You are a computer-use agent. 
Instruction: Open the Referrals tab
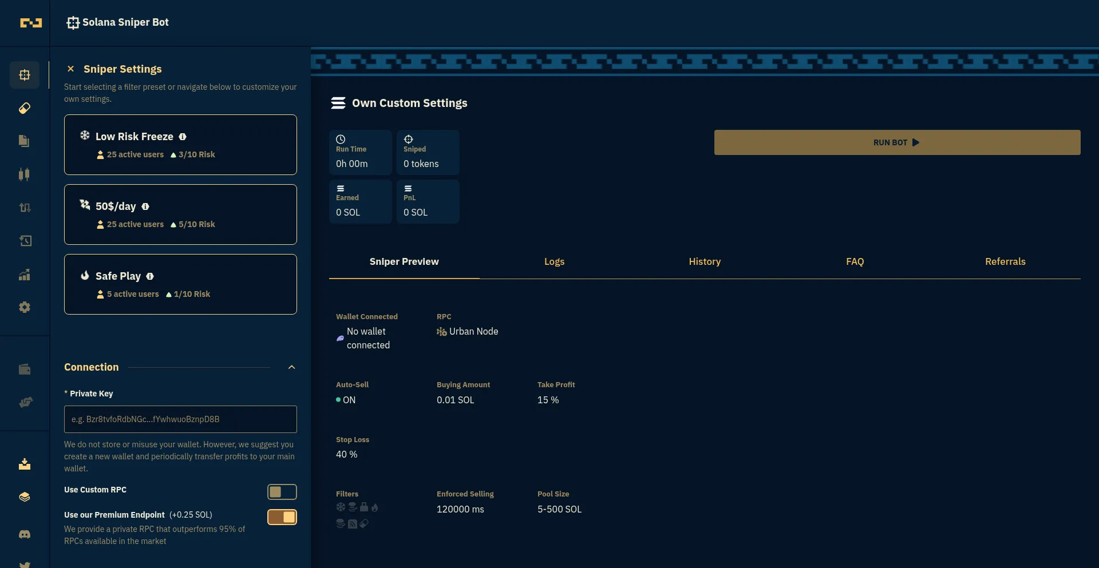point(1005,262)
